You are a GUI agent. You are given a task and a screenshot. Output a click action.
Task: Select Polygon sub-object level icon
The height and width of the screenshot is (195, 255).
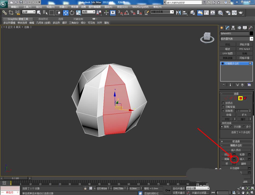click(x=240, y=98)
